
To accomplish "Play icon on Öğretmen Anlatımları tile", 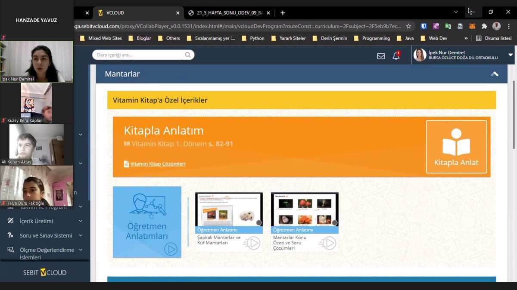I will [171, 249].
